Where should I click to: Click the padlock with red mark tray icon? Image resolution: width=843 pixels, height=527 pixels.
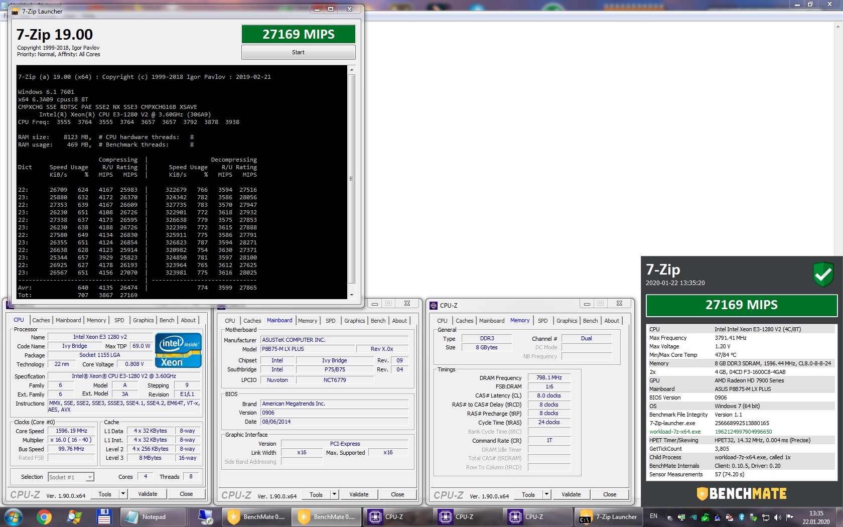[x=730, y=517]
